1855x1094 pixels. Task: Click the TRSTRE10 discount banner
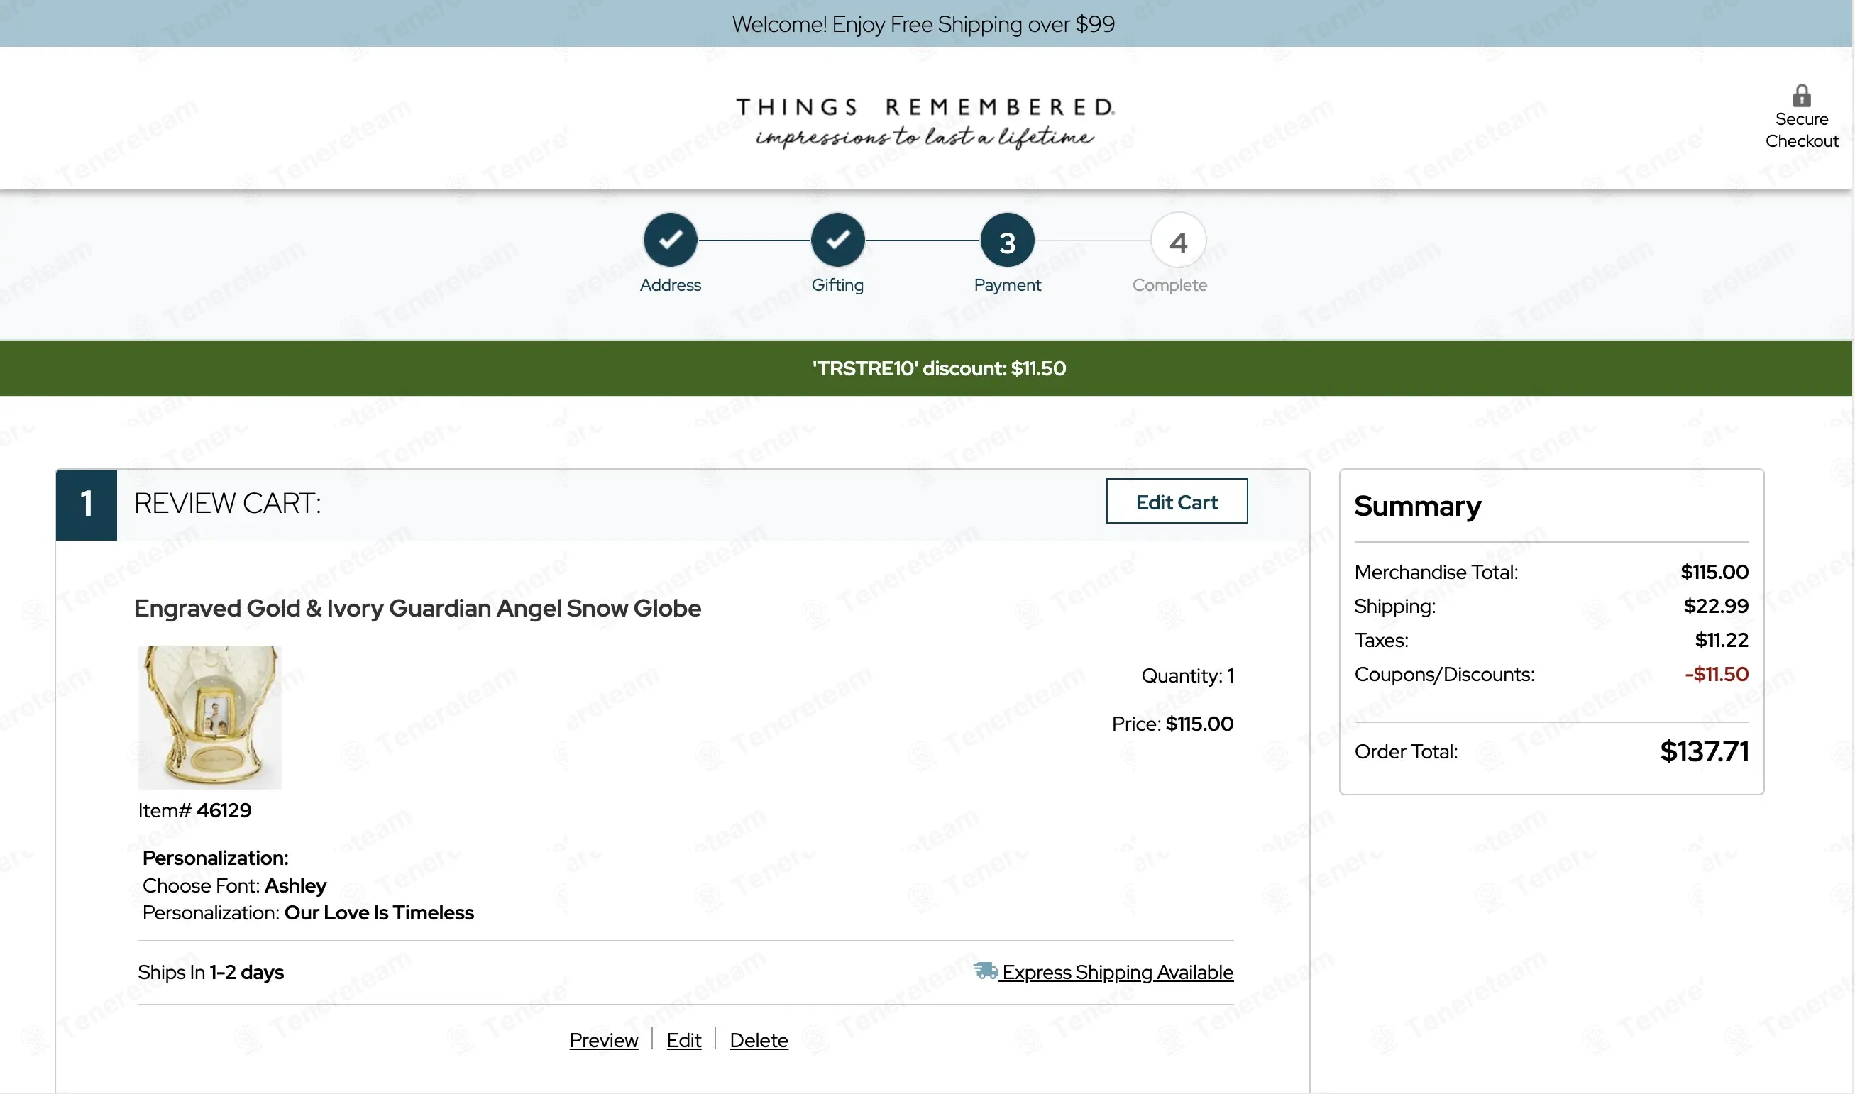point(926,368)
